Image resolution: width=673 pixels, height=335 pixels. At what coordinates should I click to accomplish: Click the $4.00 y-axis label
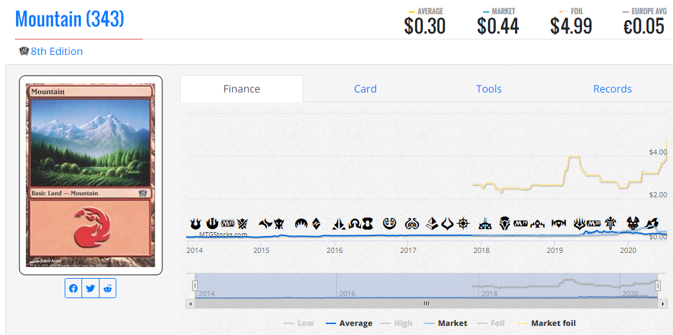[x=658, y=152]
